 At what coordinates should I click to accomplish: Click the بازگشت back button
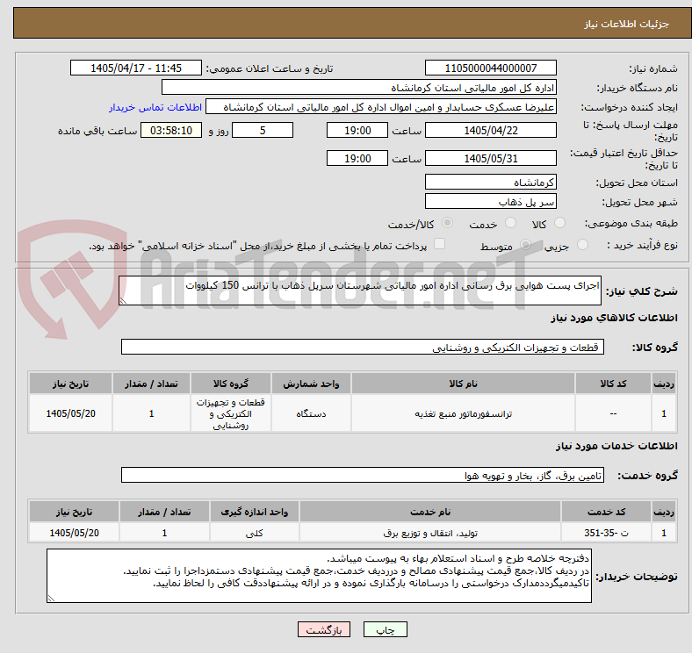(324, 630)
